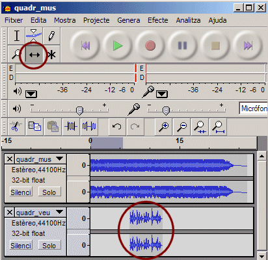Viewport: 268px width, 260px height.
Task: Click the Trim outside selection icon
Action: (71, 126)
